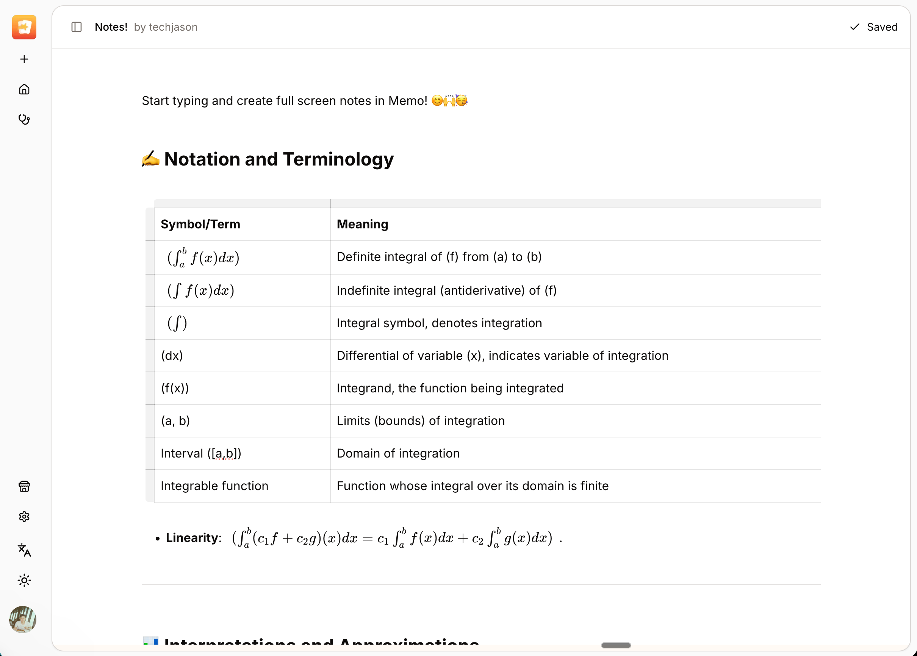Click the Integrable function table cell
Image resolution: width=917 pixels, height=656 pixels.
242,486
